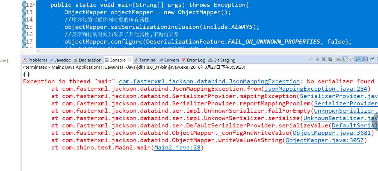Open ObjectMapper.java:3681 stack link
The width and height of the screenshot is (378, 171).
(x=332, y=133)
